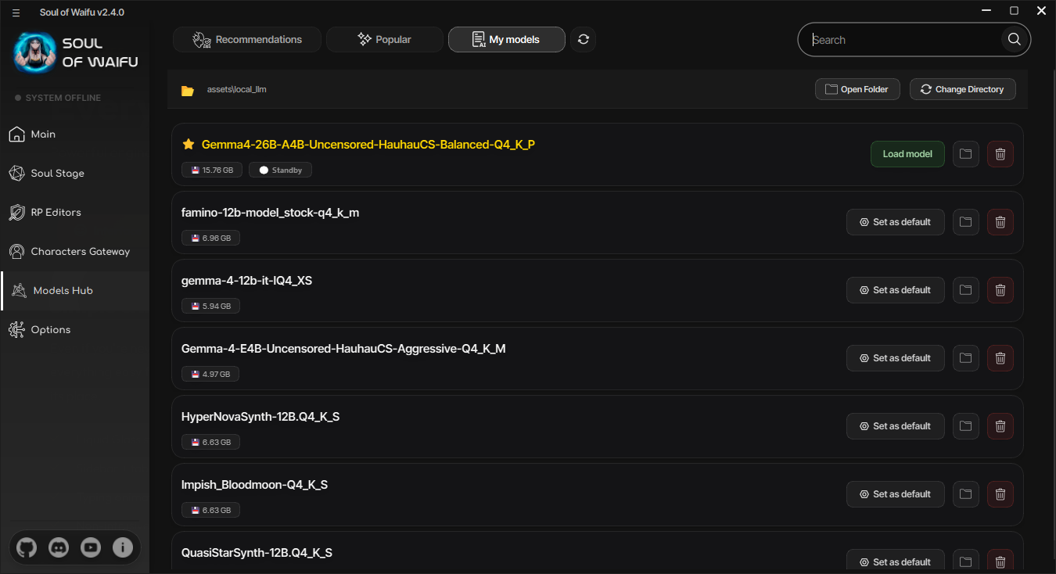Click the Change Directory button

point(962,89)
